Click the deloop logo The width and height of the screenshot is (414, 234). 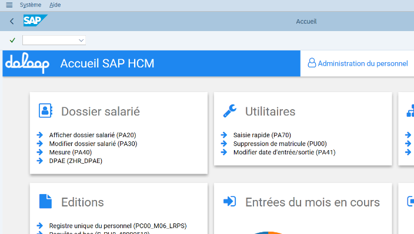pos(27,63)
